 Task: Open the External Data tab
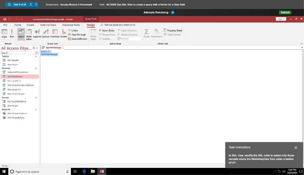tap(48, 25)
